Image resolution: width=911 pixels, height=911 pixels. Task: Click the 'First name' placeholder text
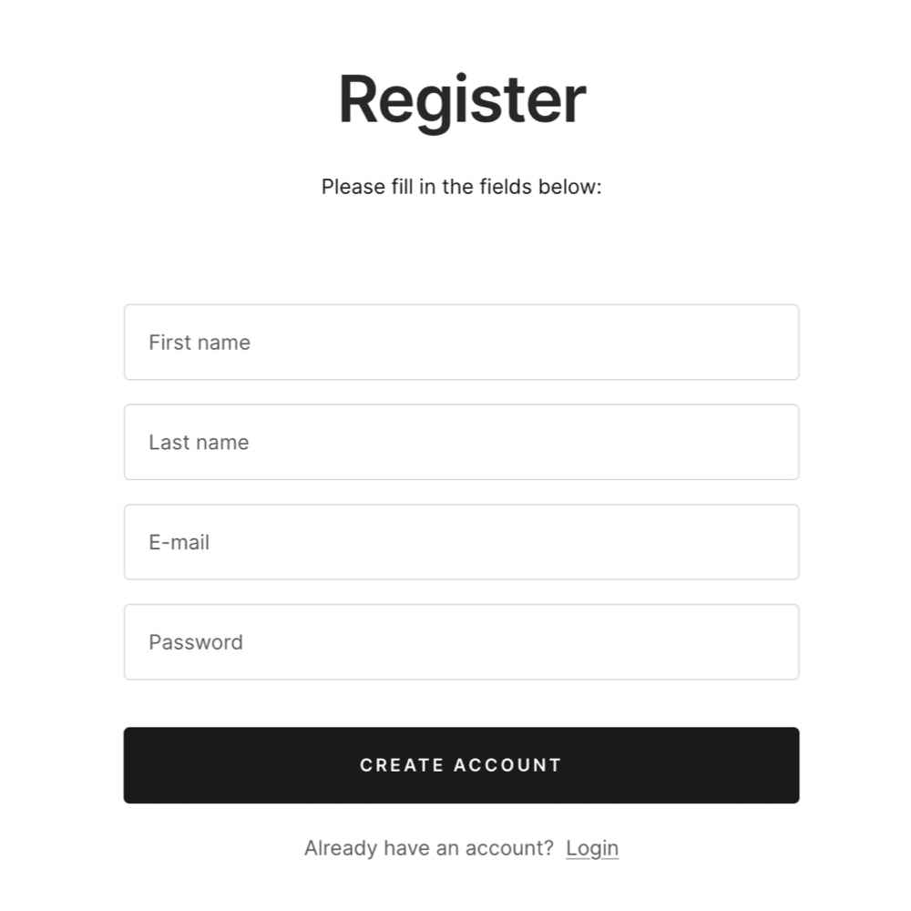pyautogui.click(x=200, y=343)
